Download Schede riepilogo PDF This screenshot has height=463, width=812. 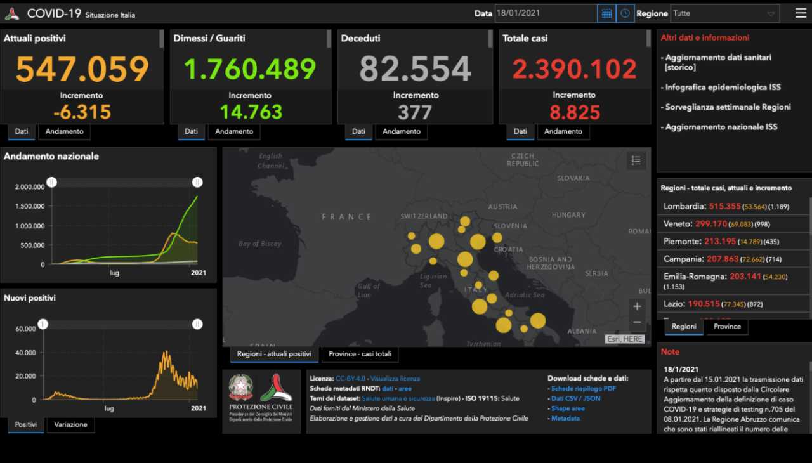[x=583, y=388]
